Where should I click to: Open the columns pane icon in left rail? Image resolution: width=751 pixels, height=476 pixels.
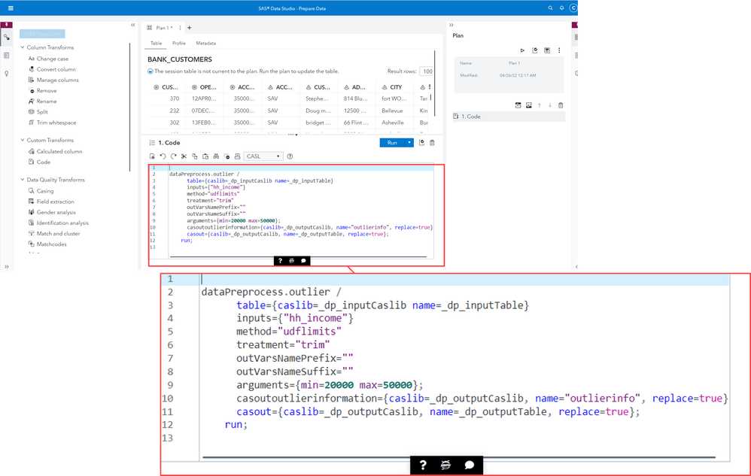[x=7, y=56]
